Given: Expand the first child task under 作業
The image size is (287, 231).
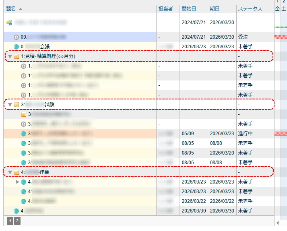Looking at the screenshot, I should [x=17, y=182].
